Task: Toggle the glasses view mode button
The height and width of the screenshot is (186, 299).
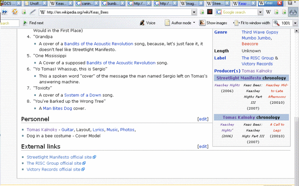Action: pyautogui.click(x=293, y=12)
